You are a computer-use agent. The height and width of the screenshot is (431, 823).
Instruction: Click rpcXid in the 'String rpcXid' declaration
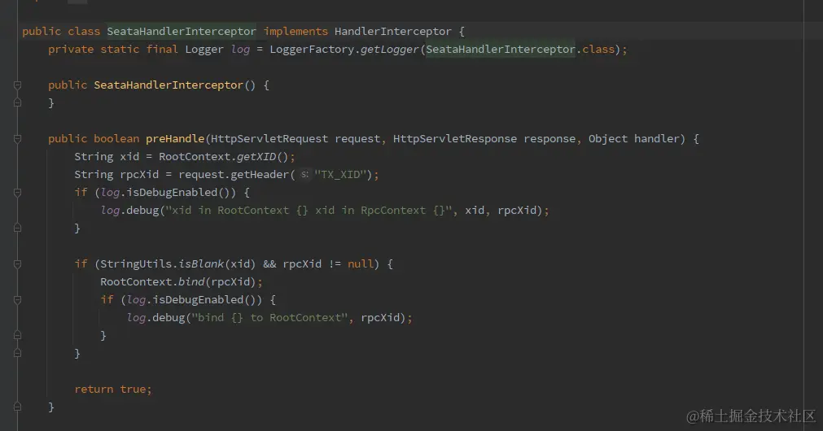(139, 175)
